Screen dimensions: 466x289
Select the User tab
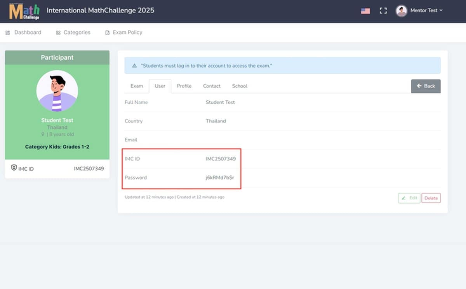(160, 86)
